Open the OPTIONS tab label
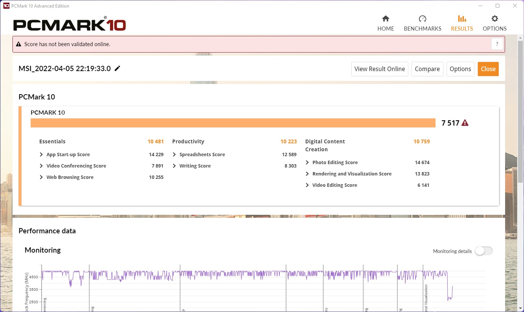This screenshot has width=524, height=312. pos(495,29)
